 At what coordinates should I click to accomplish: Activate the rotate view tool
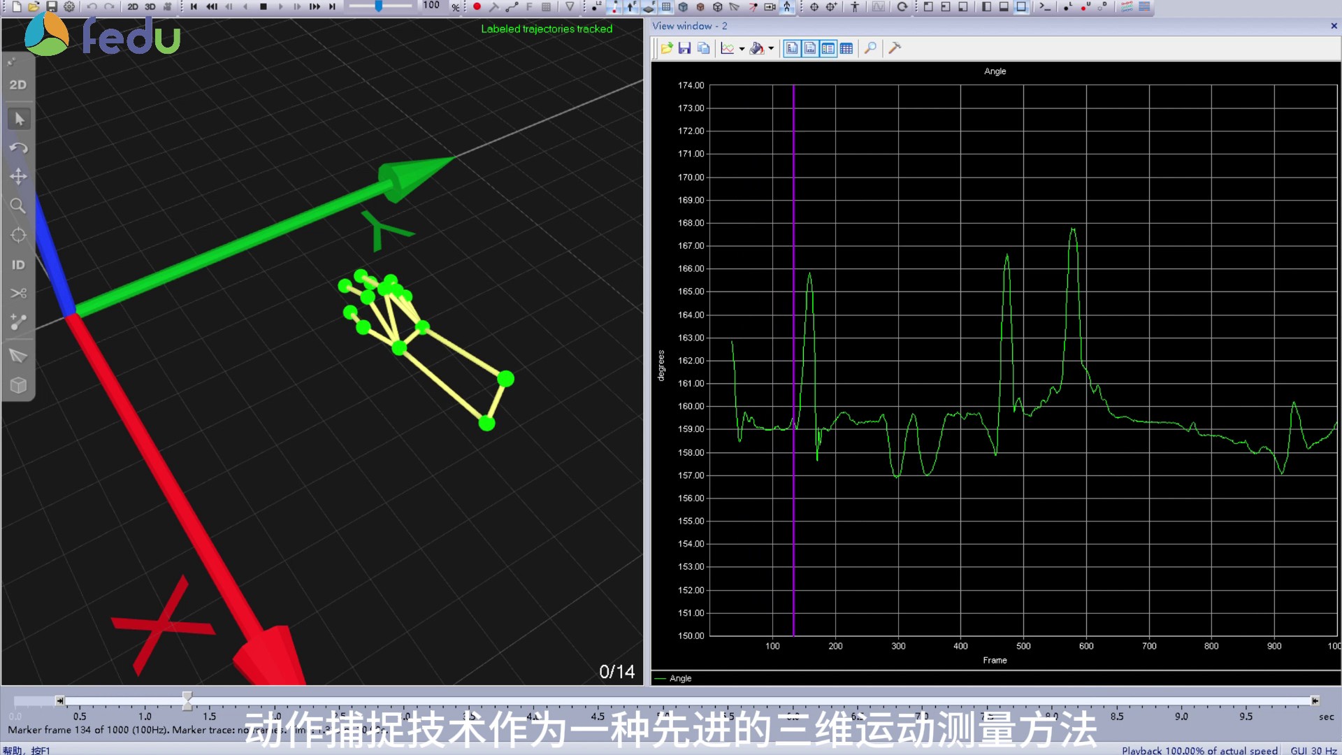[19, 148]
